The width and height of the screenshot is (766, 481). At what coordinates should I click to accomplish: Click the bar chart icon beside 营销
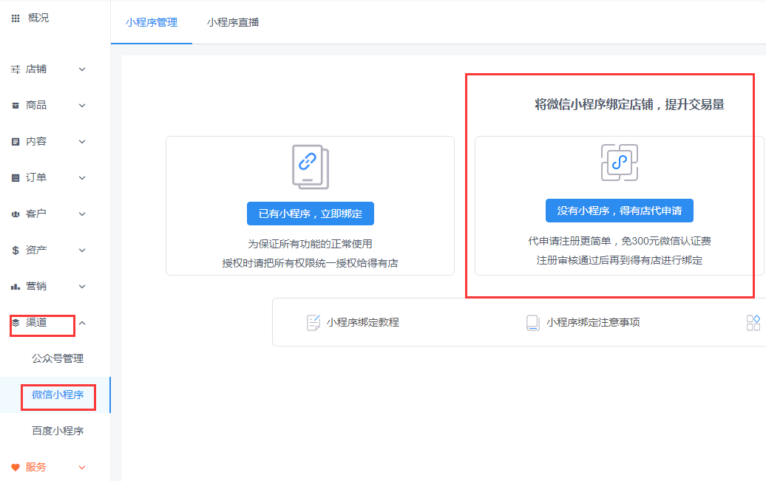[x=16, y=287]
